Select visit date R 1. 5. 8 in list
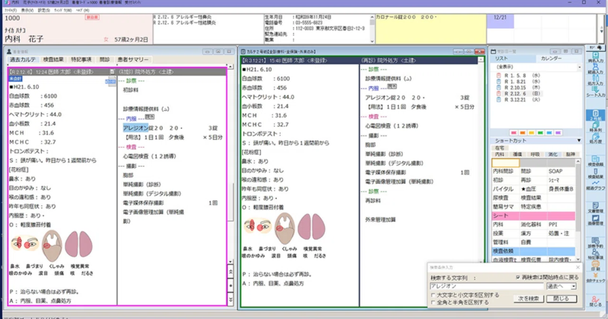 pyautogui.click(x=522, y=75)
